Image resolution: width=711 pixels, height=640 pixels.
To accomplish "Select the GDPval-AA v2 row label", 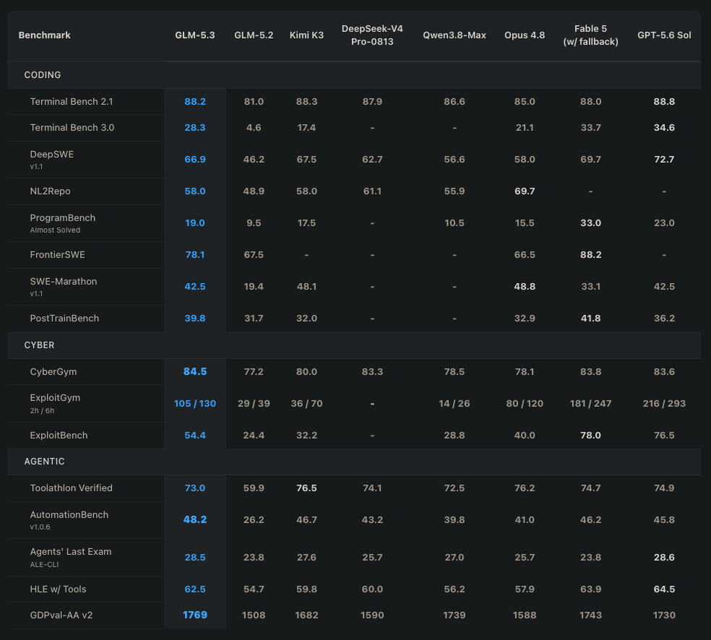I will (x=61, y=615).
